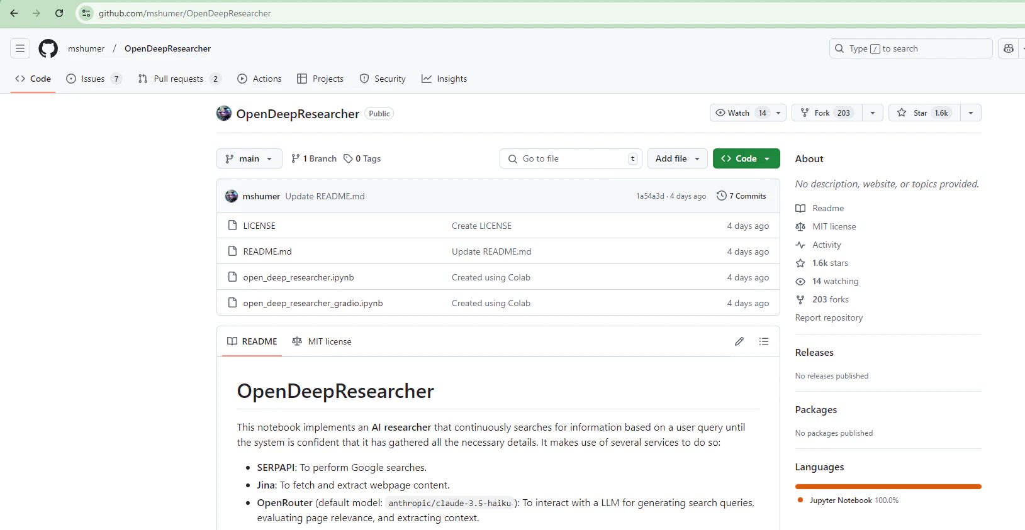Image resolution: width=1025 pixels, height=530 pixels.
Task: Open open_deep_researcher_gradio.ipynb file
Action: click(313, 303)
